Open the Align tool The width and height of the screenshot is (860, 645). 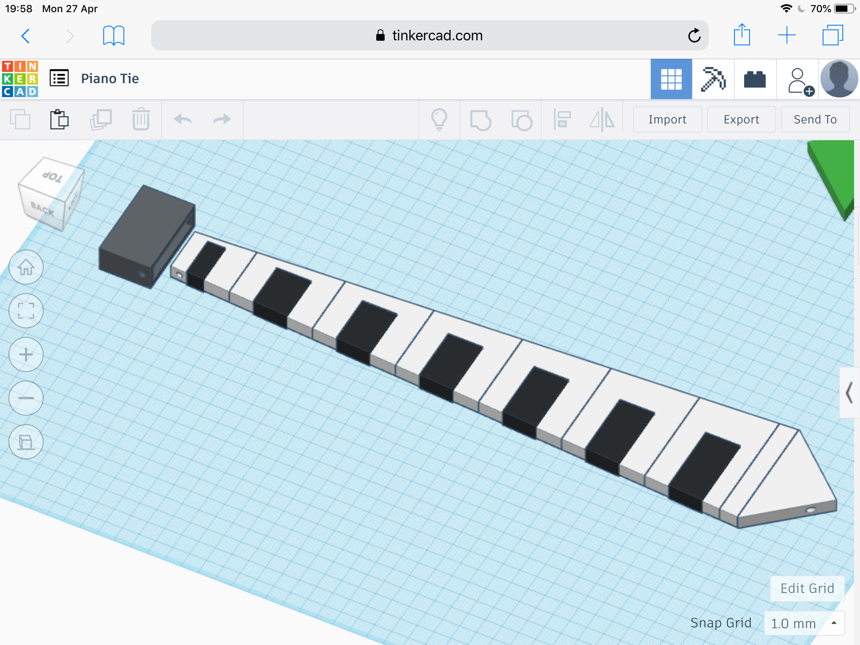562,119
